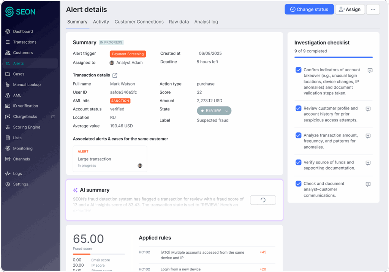
Task: Click the ID verification sidebar icon
Action: coord(8,106)
